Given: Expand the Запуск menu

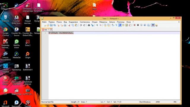Looking at the screenshot, I should [x=112, y=22].
